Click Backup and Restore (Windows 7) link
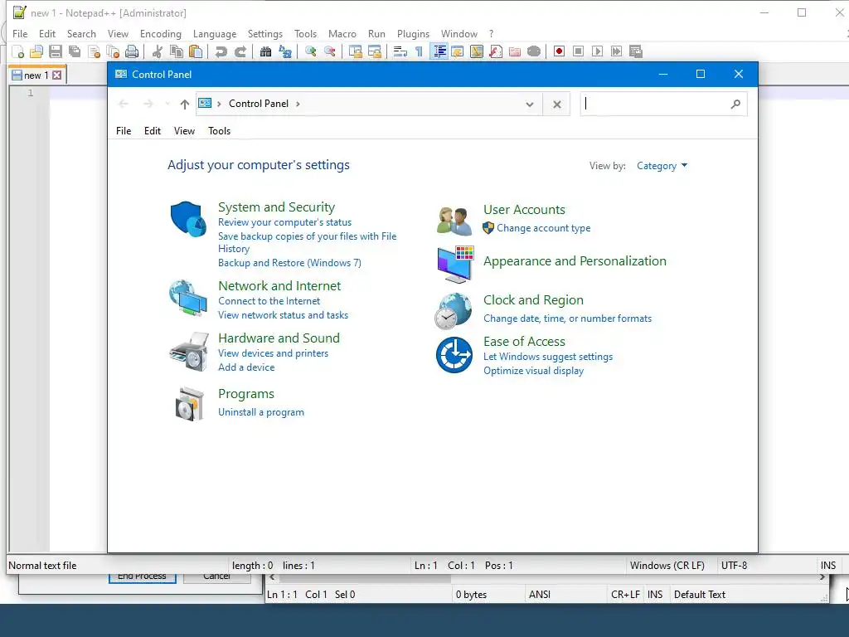Screen dimensions: 849x637 tap(289, 263)
